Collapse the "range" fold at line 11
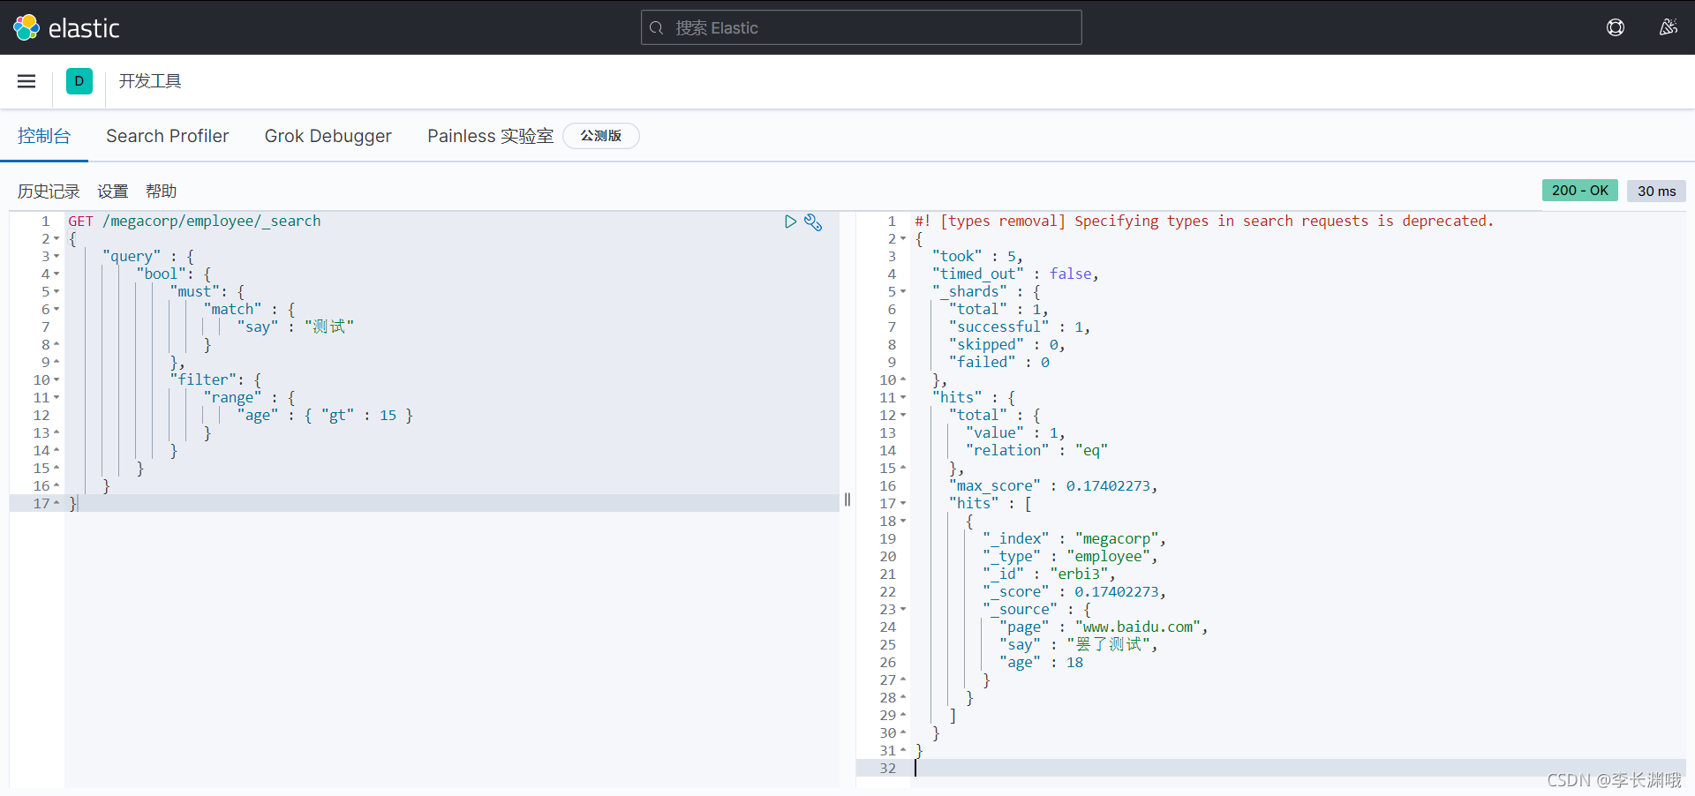1695x796 pixels. click(56, 398)
